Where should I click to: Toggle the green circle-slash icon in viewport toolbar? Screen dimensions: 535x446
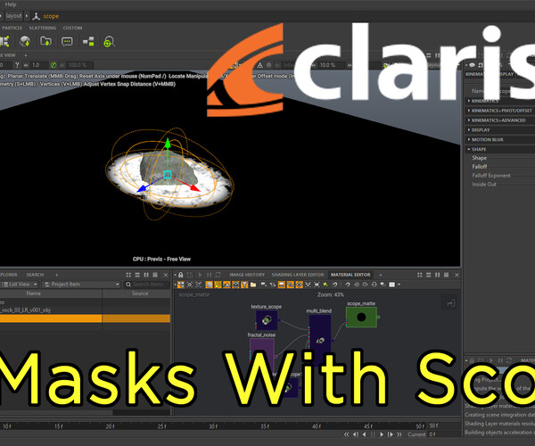(53, 65)
